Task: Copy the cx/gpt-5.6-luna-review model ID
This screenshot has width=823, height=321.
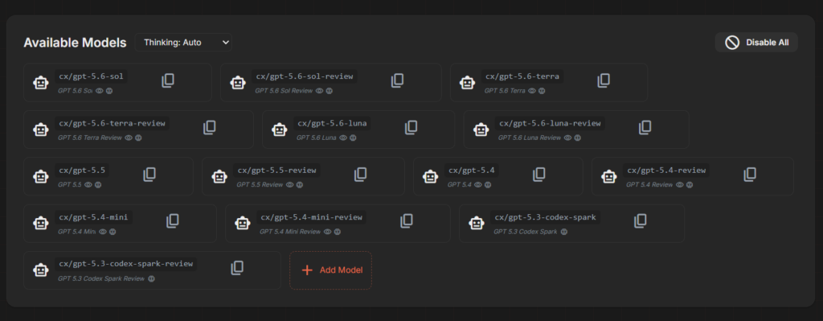Action: (645, 128)
